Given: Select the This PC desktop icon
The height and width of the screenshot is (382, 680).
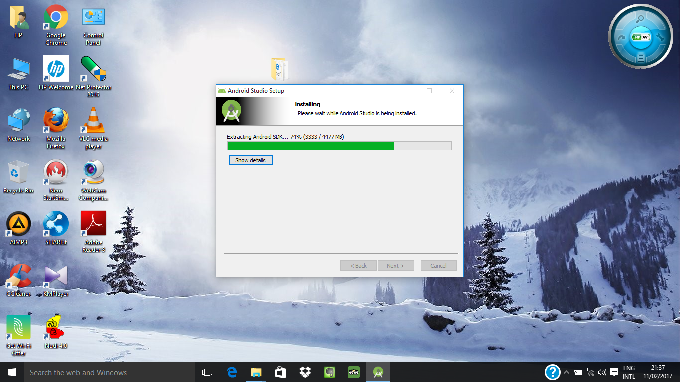Looking at the screenshot, I should [x=18, y=73].
